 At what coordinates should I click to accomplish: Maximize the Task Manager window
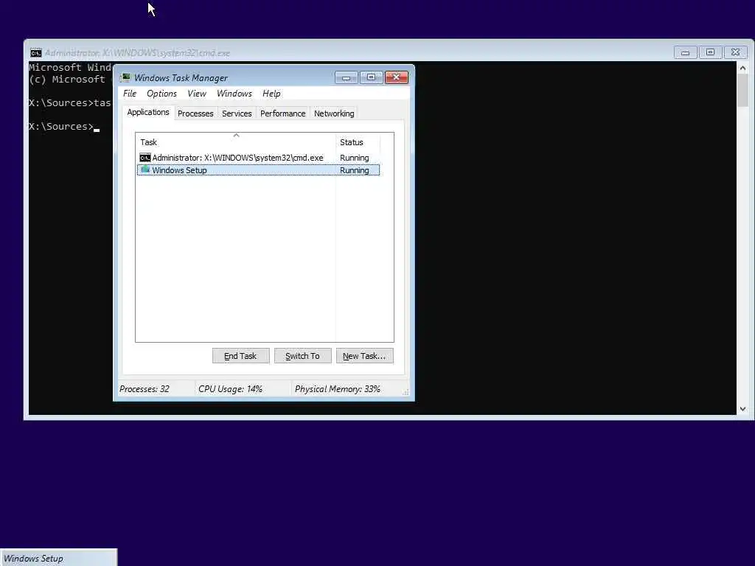[372, 77]
